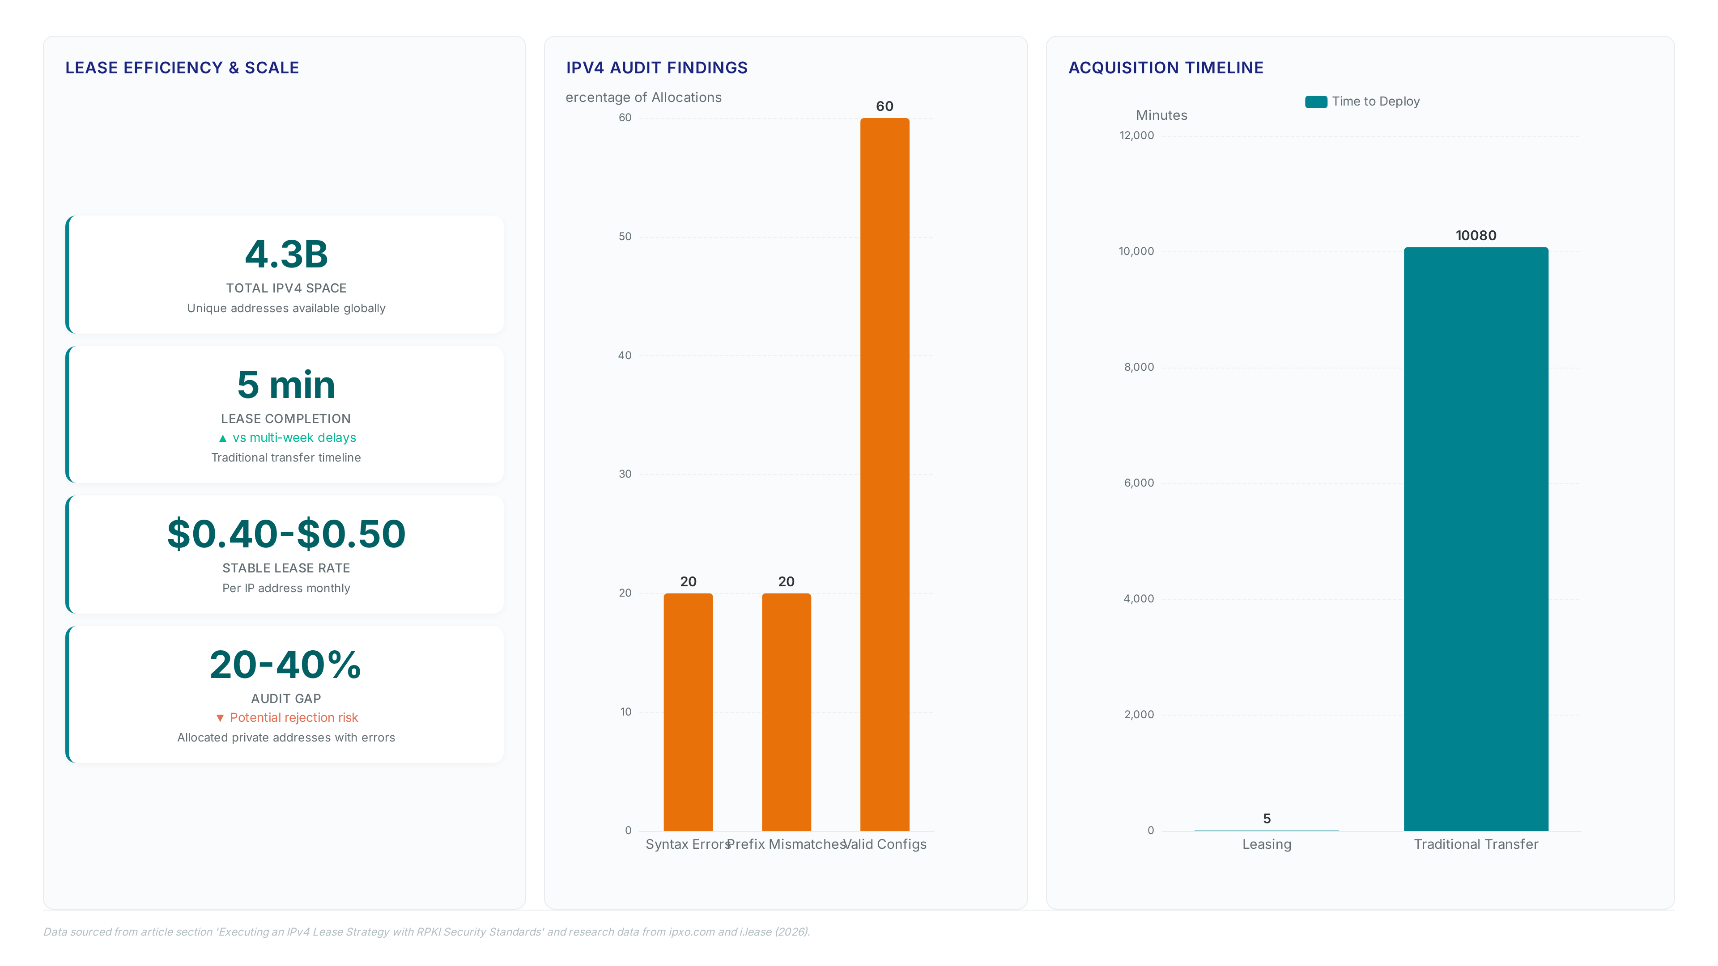Viewport: 1718px width, 966px height.
Task: Open the 20-40% Audit Gap card
Action: pyautogui.click(x=285, y=695)
